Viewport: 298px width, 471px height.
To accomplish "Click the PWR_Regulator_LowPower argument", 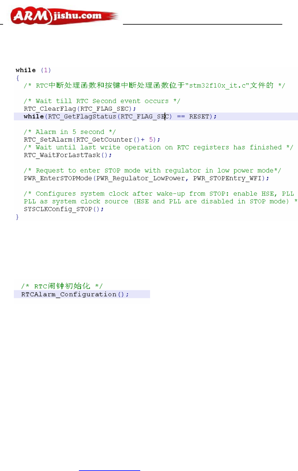I will pyautogui.click(x=141, y=178).
